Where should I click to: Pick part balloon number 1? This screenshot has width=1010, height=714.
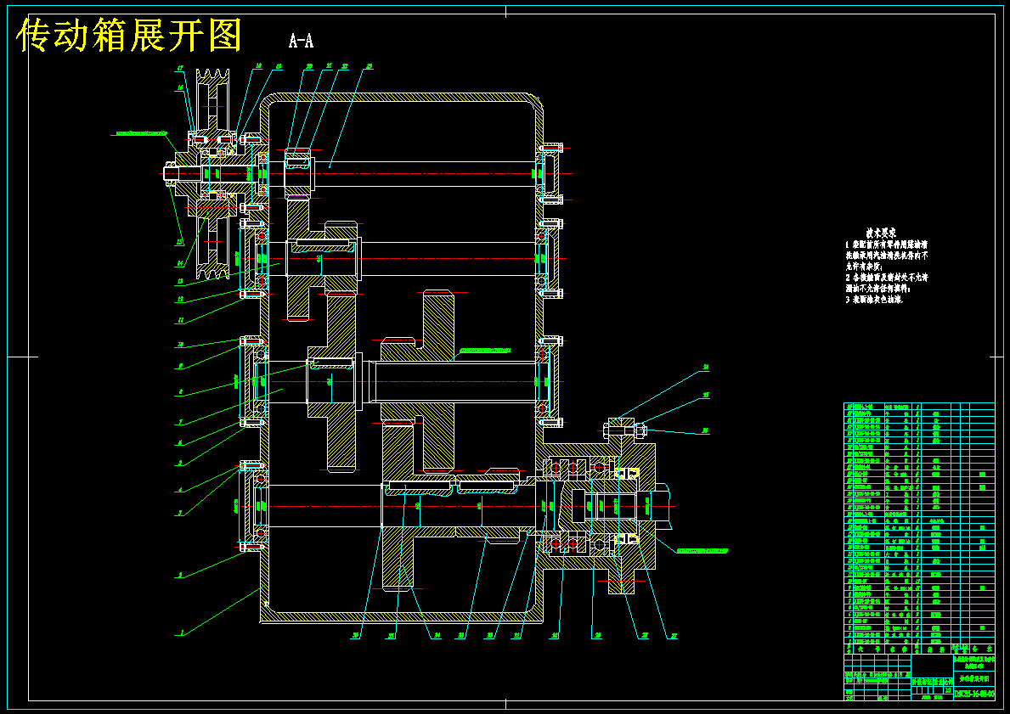click(x=182, y=632)
